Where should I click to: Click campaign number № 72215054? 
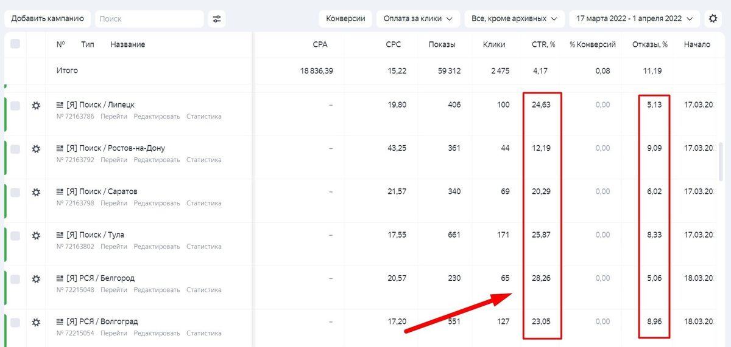click(76, 333)
